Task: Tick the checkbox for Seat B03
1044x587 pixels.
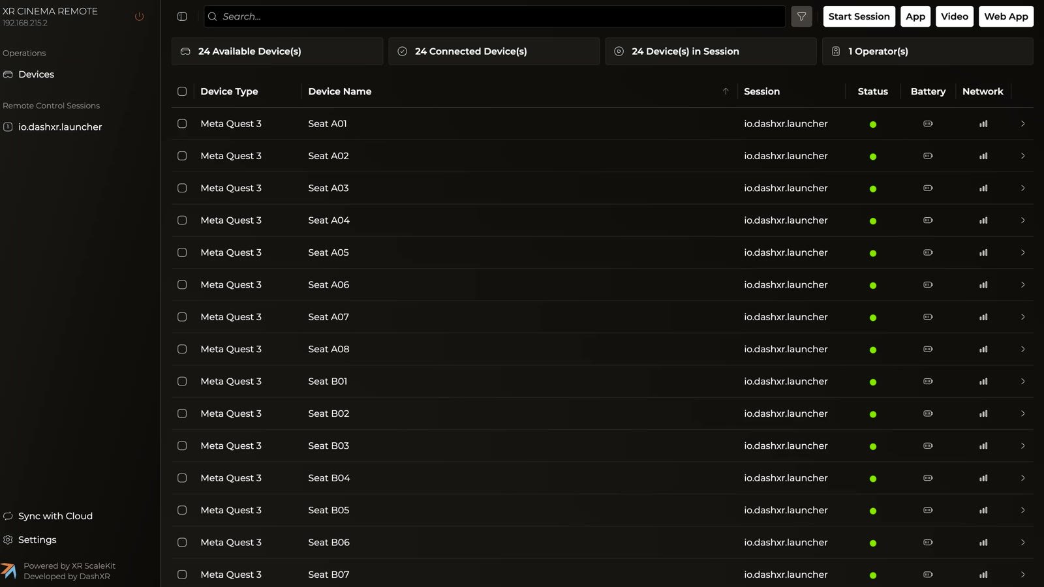Action: point(182,445)
